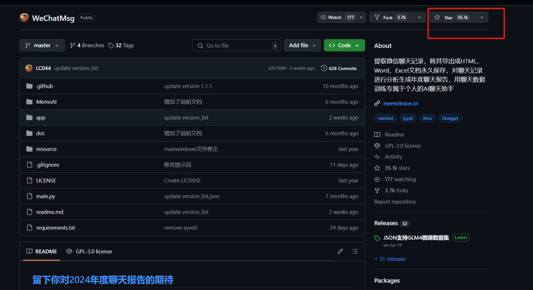Click the WeChatMsg repository avatar icon

pos(24,17)
